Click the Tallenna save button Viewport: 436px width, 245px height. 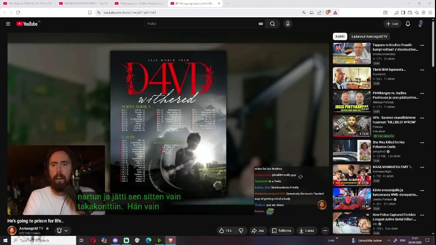point(281,231)
